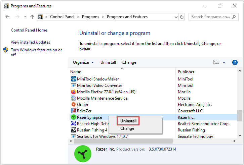Select the Razer Synapse entry

pyautogui.click(x=89, y=117)
